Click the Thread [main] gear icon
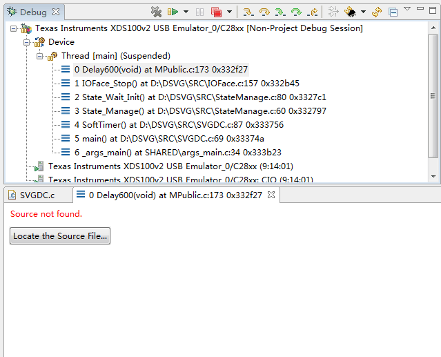 pyautogui.click(x=52, y=56)
